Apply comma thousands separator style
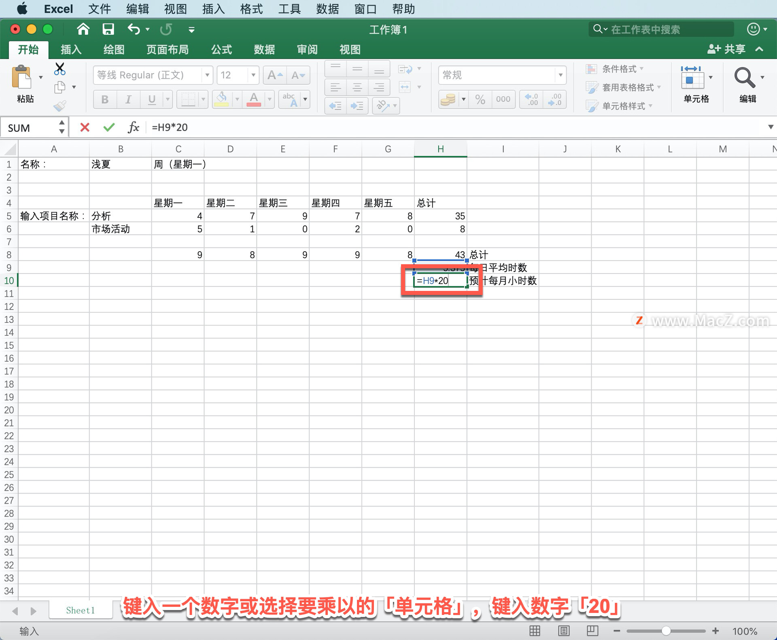This screenshot has height=640, width=777. pos(503,99)
